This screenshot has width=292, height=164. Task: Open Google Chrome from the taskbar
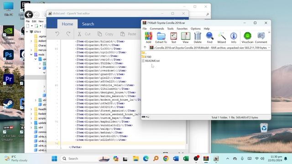166,159
